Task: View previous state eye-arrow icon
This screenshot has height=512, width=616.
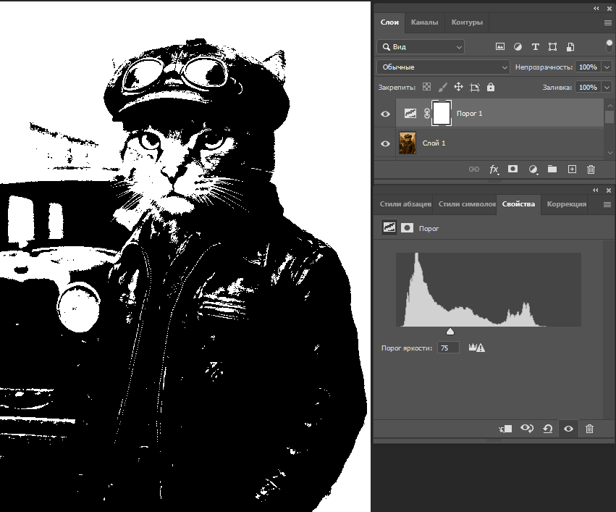Action: coord(527,428)
